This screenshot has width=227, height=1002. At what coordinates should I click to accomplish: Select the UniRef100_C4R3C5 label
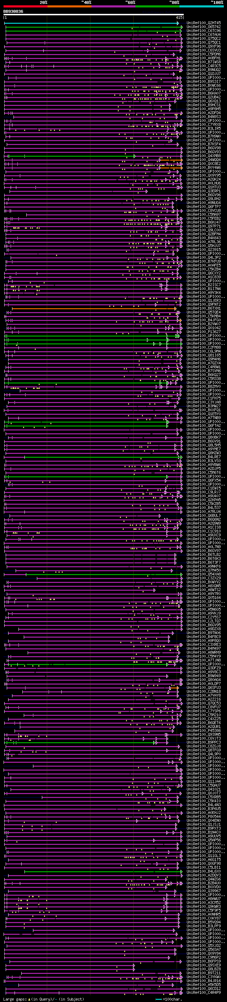pos(203,66)
